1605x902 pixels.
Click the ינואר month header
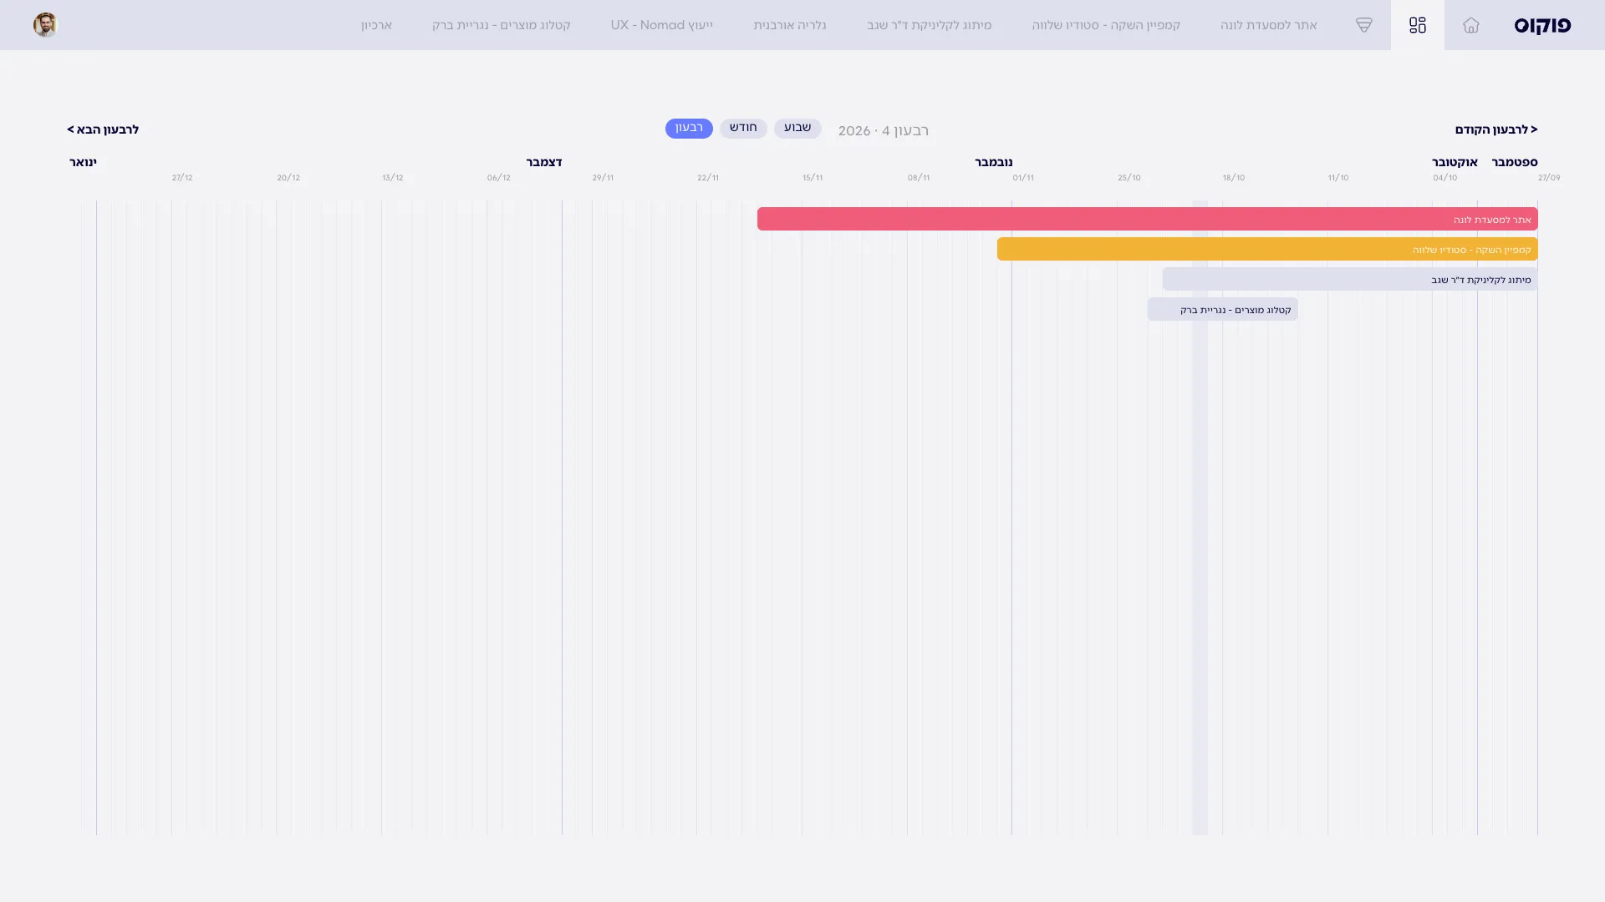point(83,162)
